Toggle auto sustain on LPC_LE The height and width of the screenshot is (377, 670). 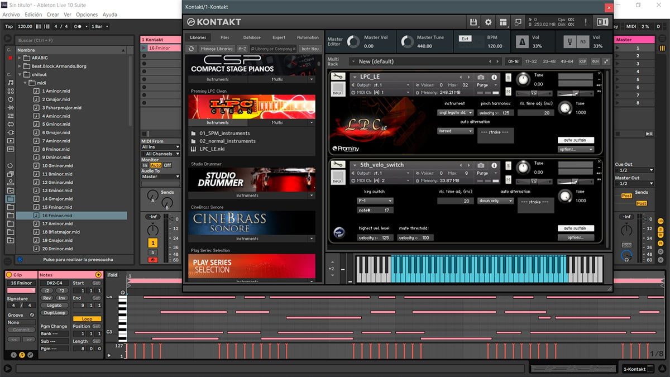(575, 140)
